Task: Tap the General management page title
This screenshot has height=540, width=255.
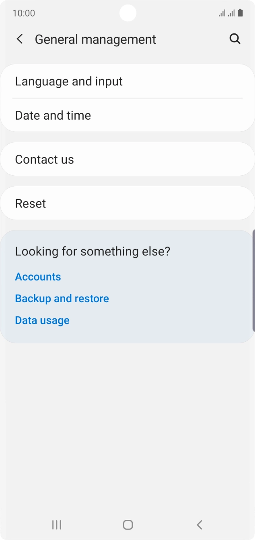Action: [x=95, y=39]
